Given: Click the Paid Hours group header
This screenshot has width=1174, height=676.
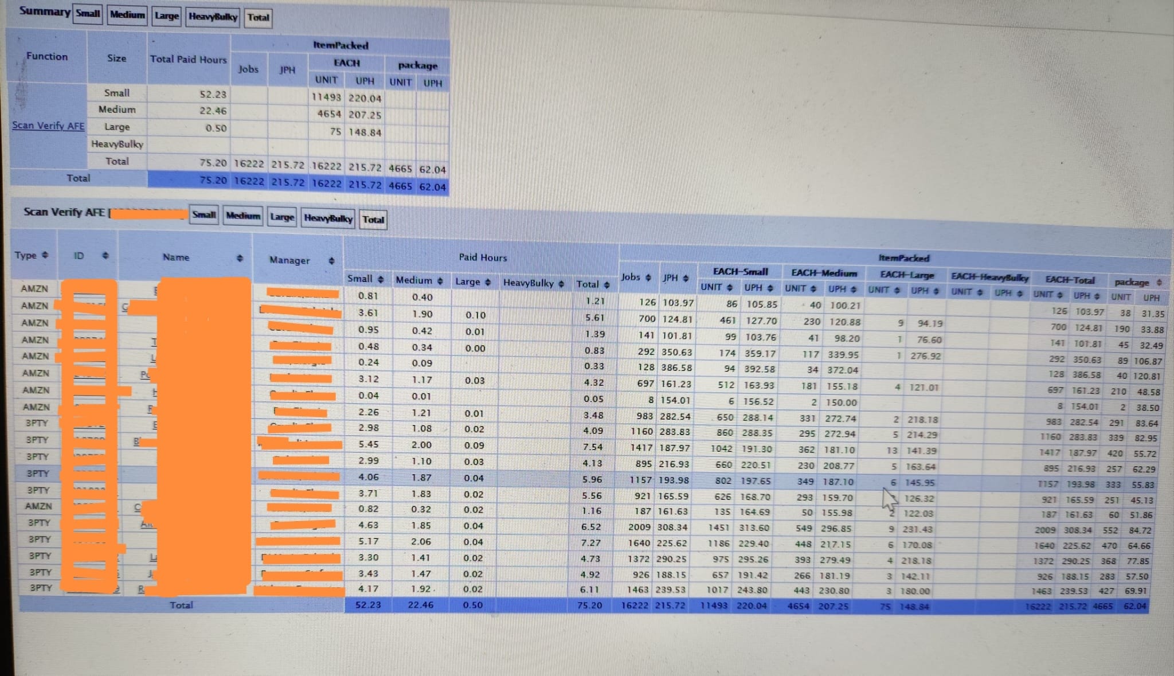Looking at the screenshot, I should coord(483,257).
